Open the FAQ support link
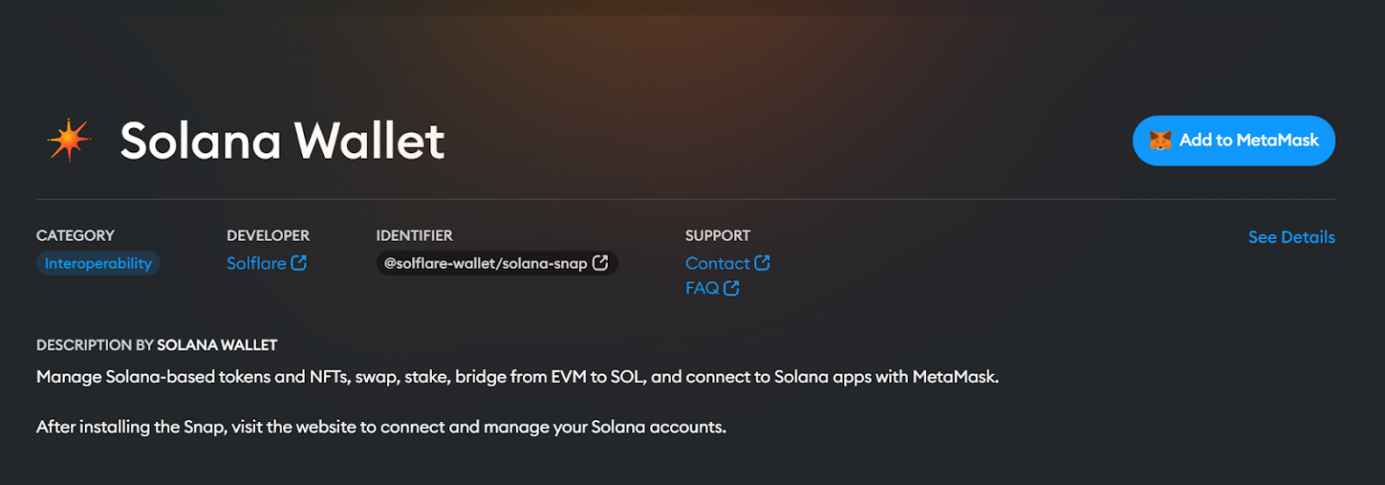Screen dimensions: 1385x485 tap(702, 288)
